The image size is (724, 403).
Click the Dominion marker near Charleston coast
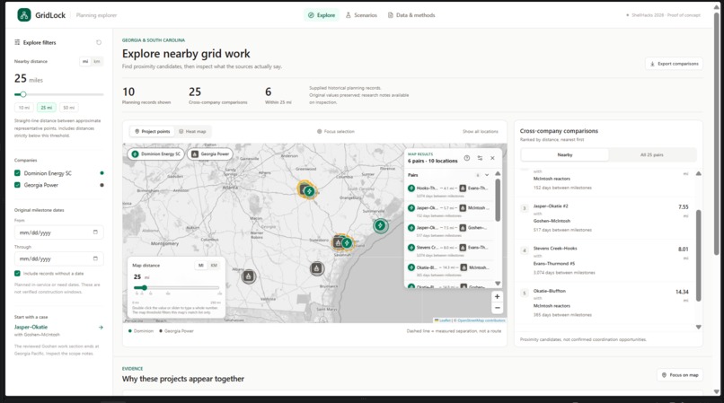pos(381,226)
